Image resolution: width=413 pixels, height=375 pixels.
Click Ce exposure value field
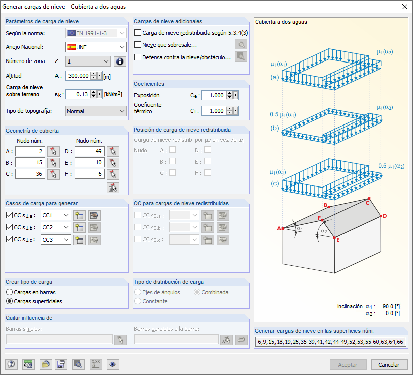[214, 95]
